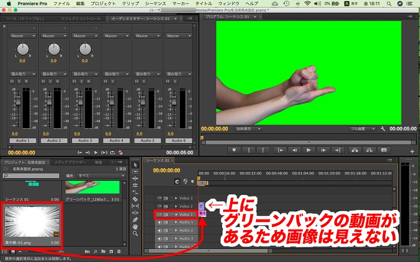Select the Track Select tool
This screenshot has width=420, height=262.
[135, 172]
